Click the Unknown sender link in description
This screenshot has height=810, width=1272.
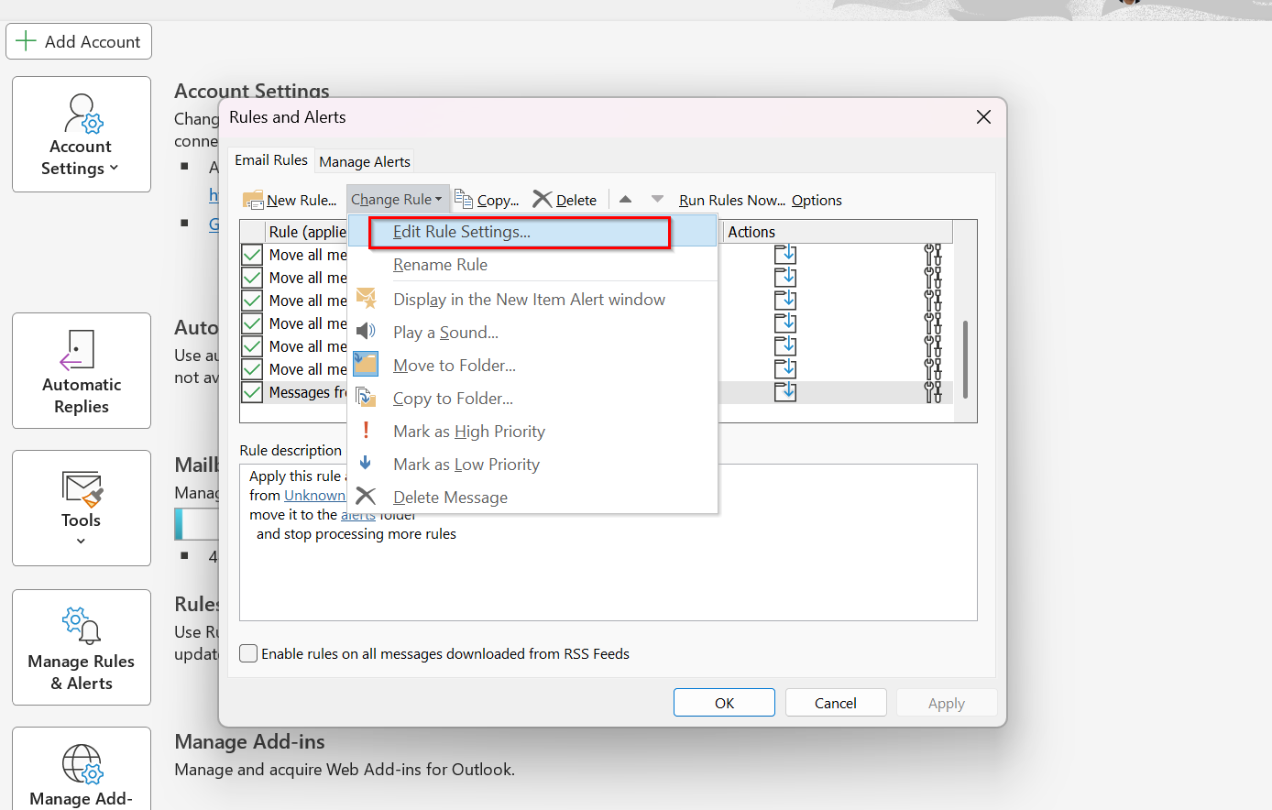(314, 496)
